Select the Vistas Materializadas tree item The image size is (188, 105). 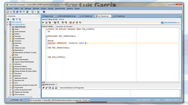point(21,60)
